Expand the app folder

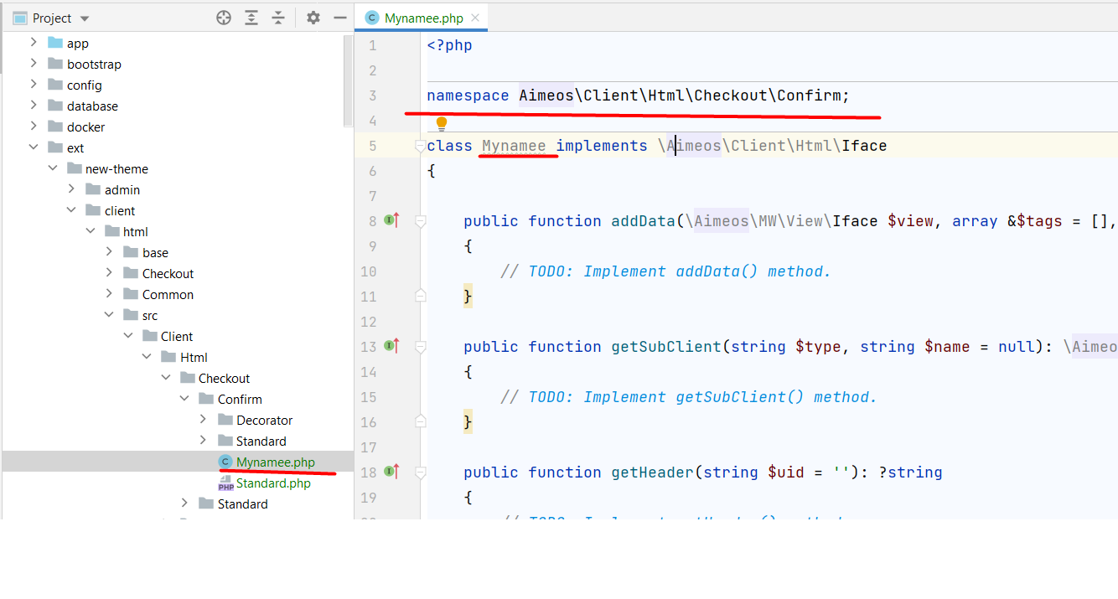(x=34, y=43)
